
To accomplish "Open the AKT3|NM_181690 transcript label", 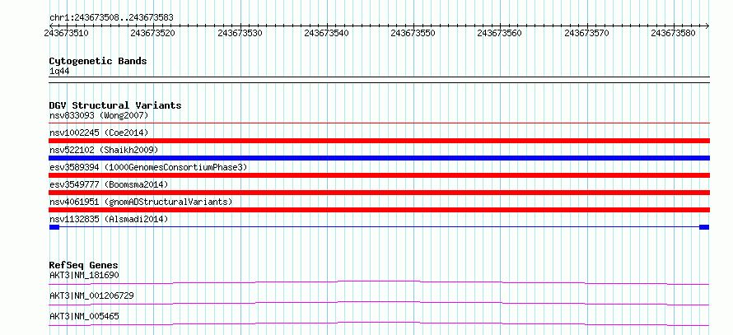I will point(84,275).
